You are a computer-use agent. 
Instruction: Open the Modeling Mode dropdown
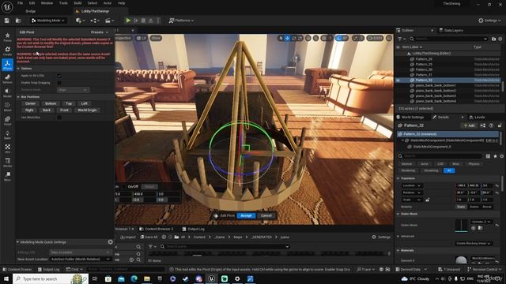(48, 21)
